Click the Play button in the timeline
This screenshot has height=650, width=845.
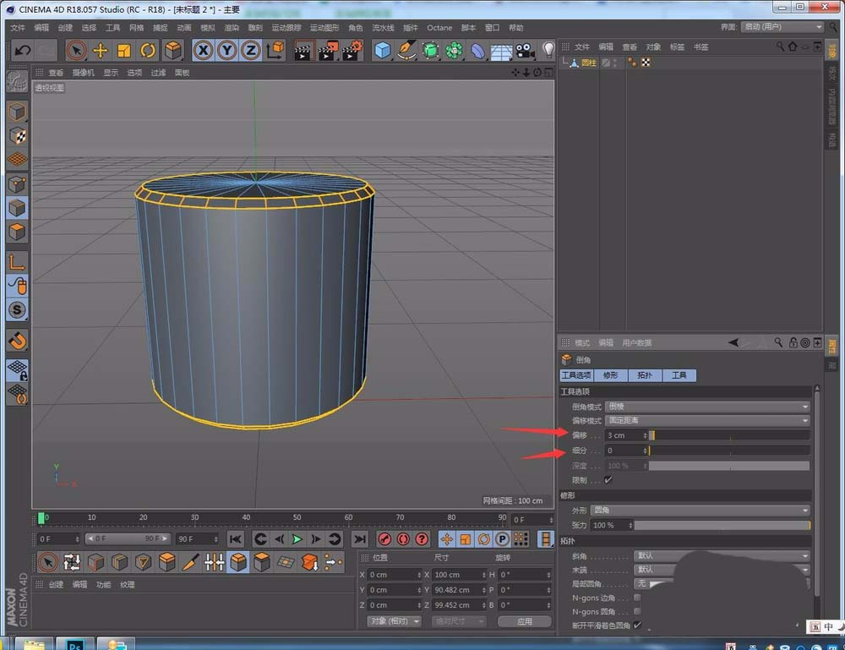click(297, 538)
